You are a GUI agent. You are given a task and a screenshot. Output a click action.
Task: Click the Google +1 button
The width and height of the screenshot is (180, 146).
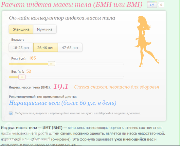point(152,5)
